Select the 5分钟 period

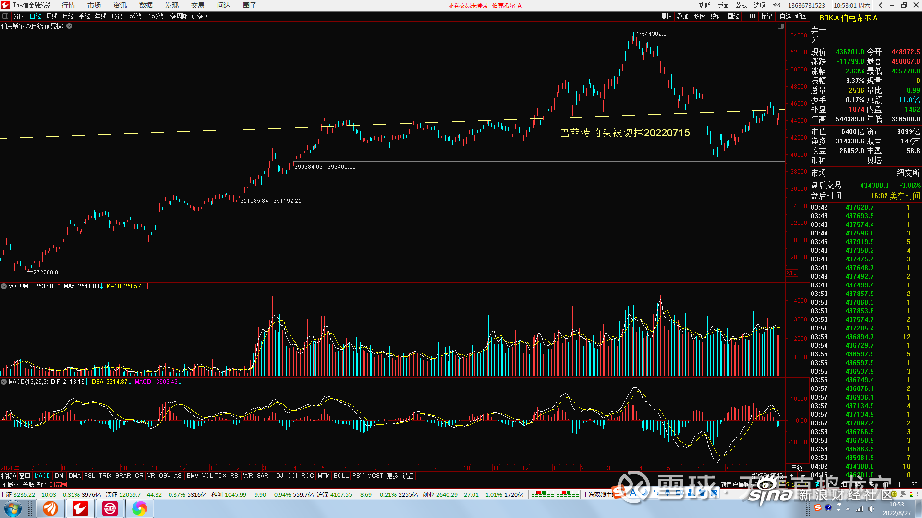coord(137,16)
